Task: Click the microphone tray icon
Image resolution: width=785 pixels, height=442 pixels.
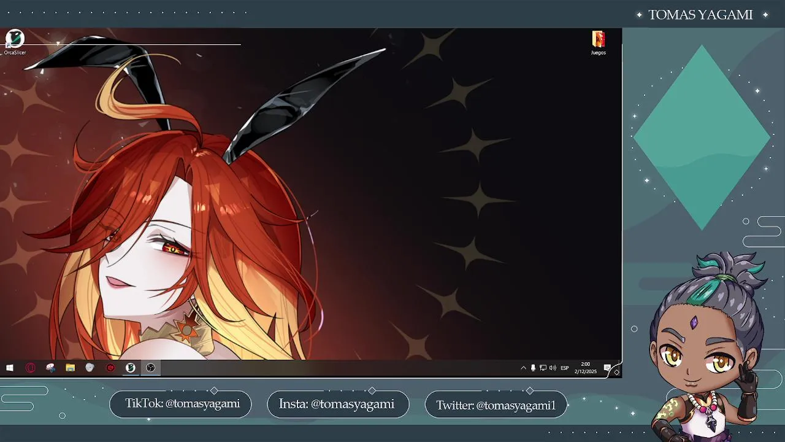Action: [533, 368]
